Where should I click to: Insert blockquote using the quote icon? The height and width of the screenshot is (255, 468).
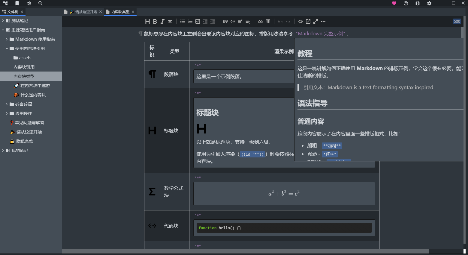tap(225, 22)
